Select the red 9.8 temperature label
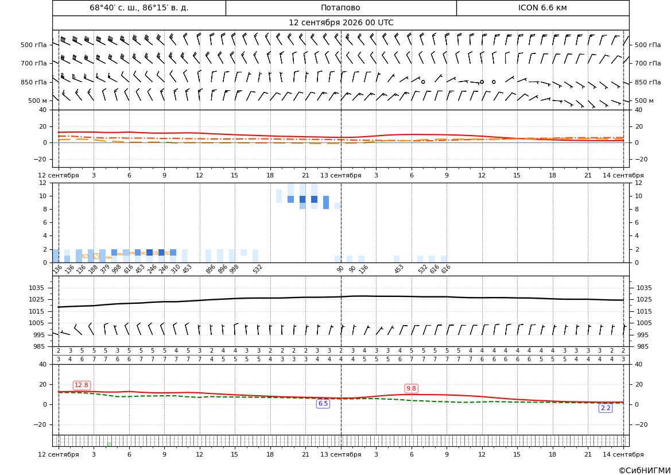This screenshot has width=671, height=475. click(411, 388)
